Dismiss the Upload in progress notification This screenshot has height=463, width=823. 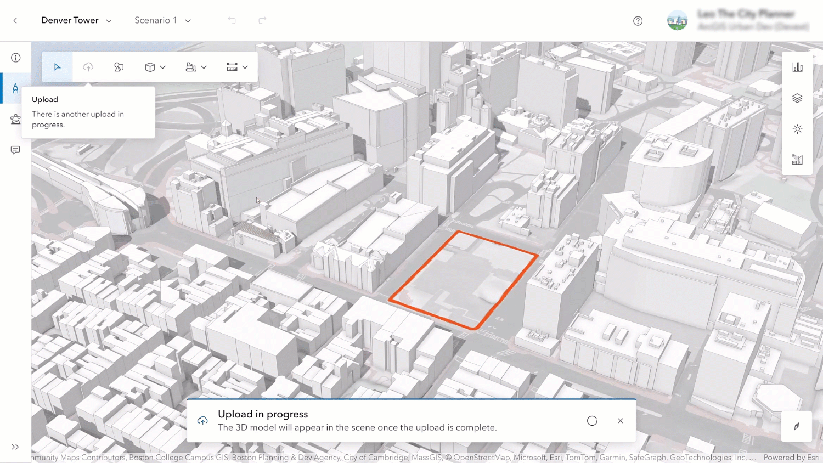coord(620,421)
